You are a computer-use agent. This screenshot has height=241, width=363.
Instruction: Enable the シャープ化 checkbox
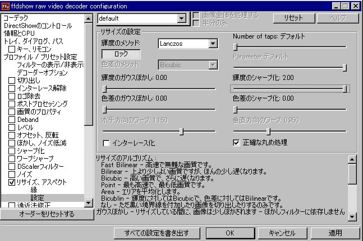[12, 151]
